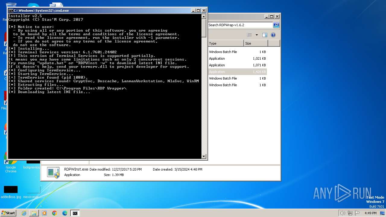The image size is (386, 217).
Task: Open the view options dropdown arrow
Action: click(x=257, y=35)
